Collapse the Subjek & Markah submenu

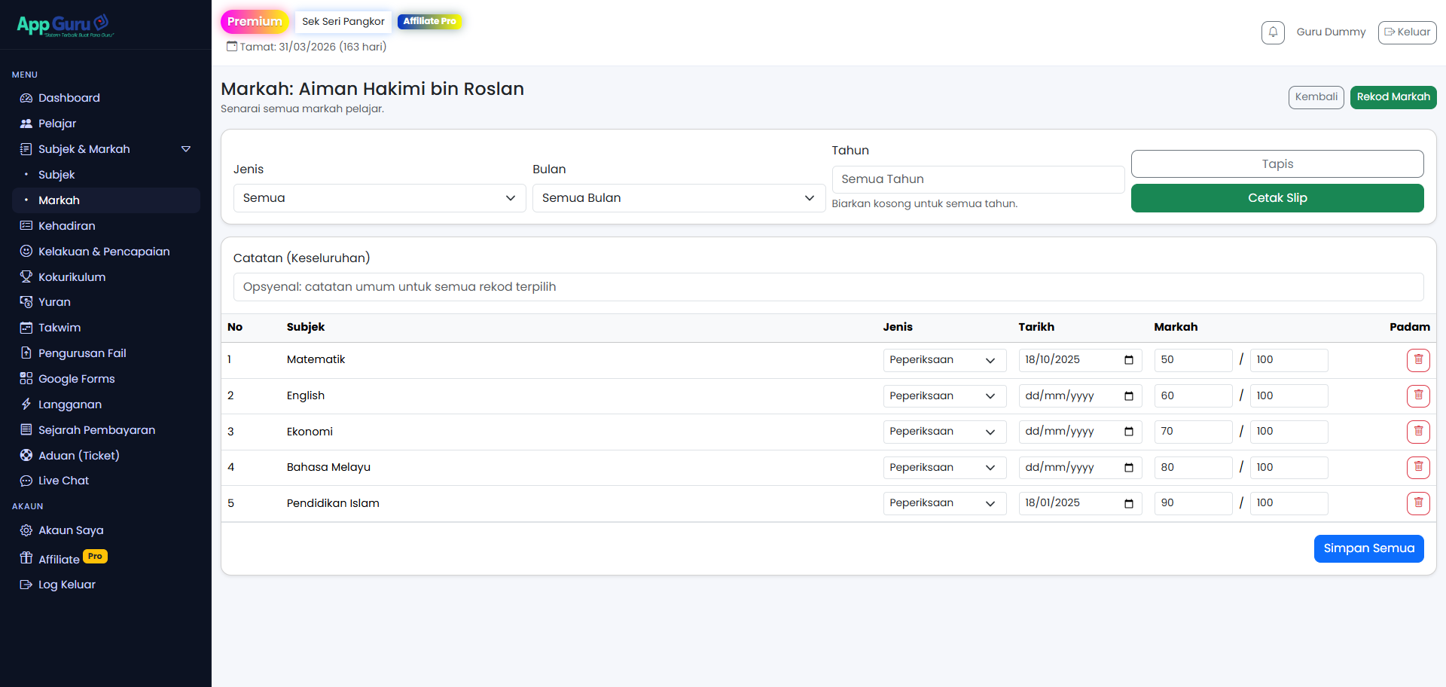185,149
